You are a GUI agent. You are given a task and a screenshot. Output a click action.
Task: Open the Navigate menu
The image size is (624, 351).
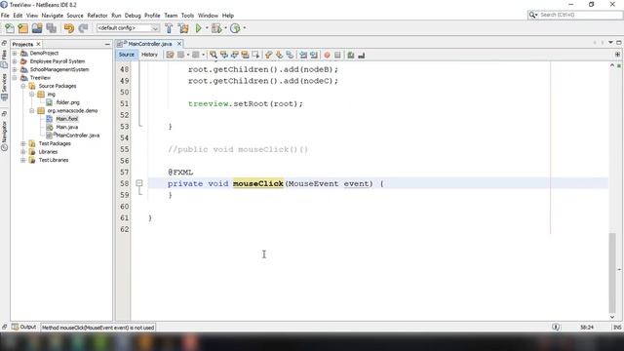(52, 16)
